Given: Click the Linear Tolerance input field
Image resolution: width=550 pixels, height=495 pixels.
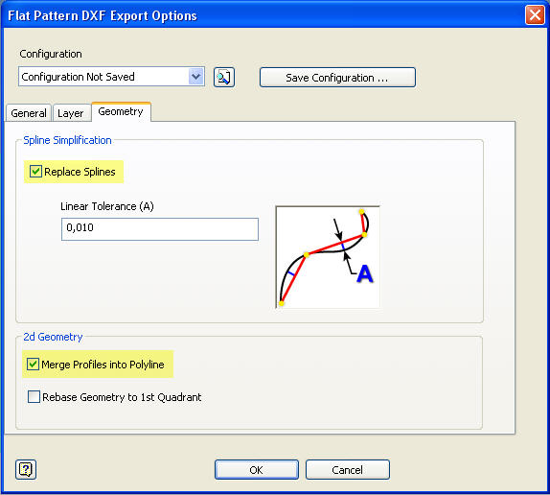Looking at the screenshot, I should (160, 229).
